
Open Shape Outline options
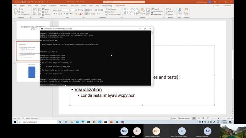tap(157, 12)
